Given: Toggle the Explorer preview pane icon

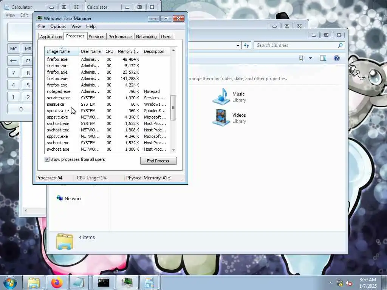Looking at the screenshot, I should [323, 58].
